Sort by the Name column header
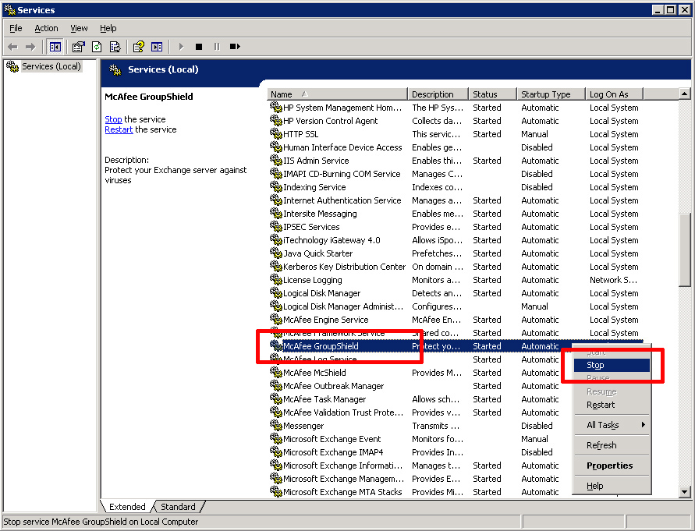This screenshot has width=695, height=531. pyautogui.click(x=337, y=94)
